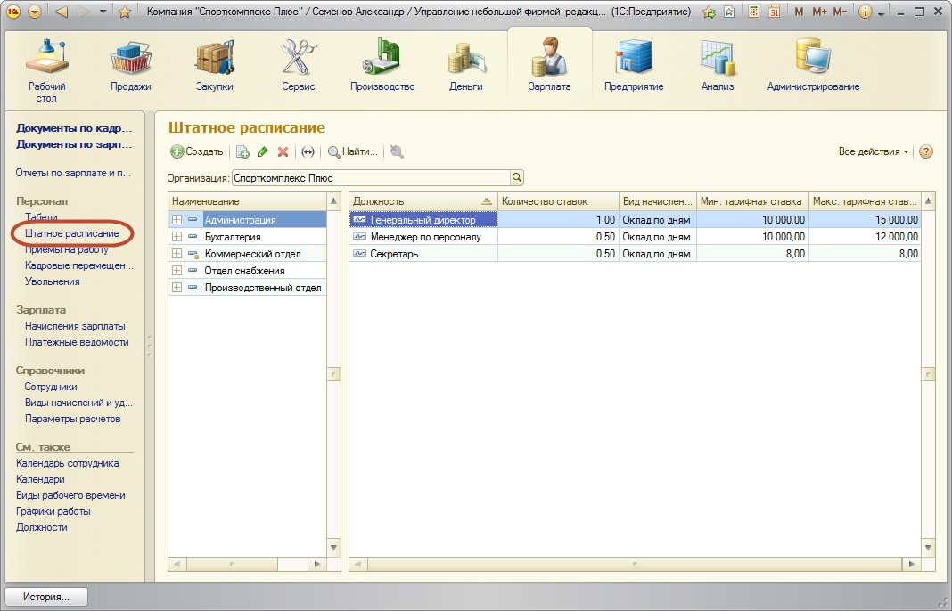Click the red X delete icon
Viewport: 952px width, 611px height.
[283, 152]
